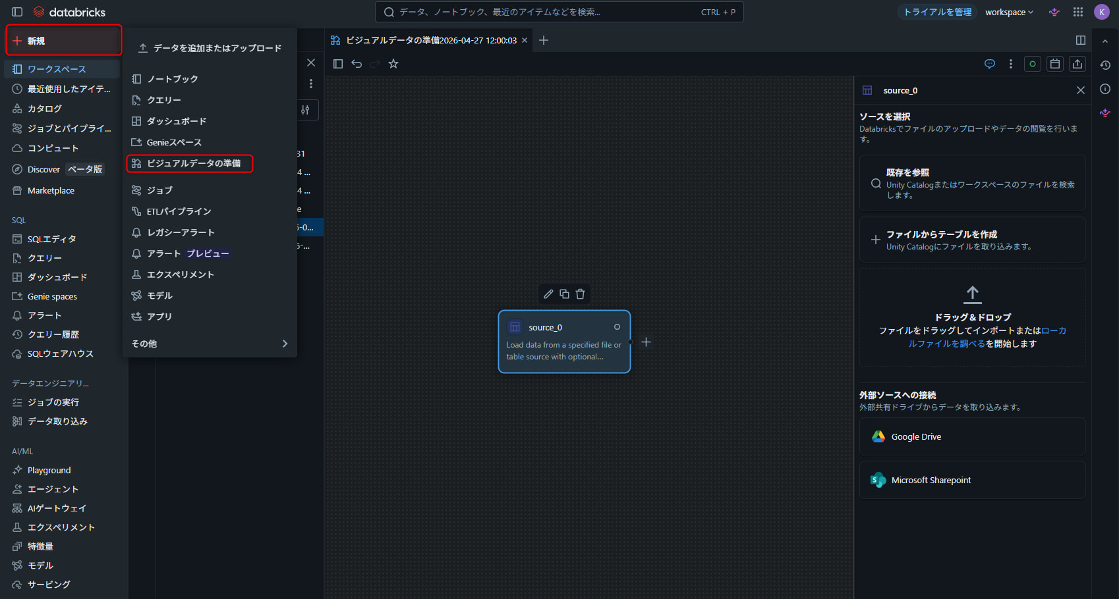Duplicate the source_0 node using copy icon
Screen dimensions: 1119x599
564,294
